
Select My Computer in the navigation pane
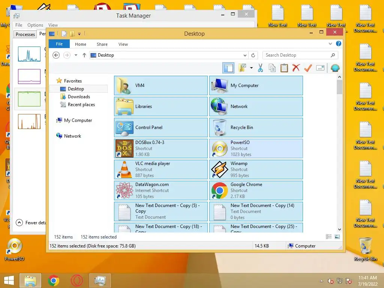click(x=78, y=120)
